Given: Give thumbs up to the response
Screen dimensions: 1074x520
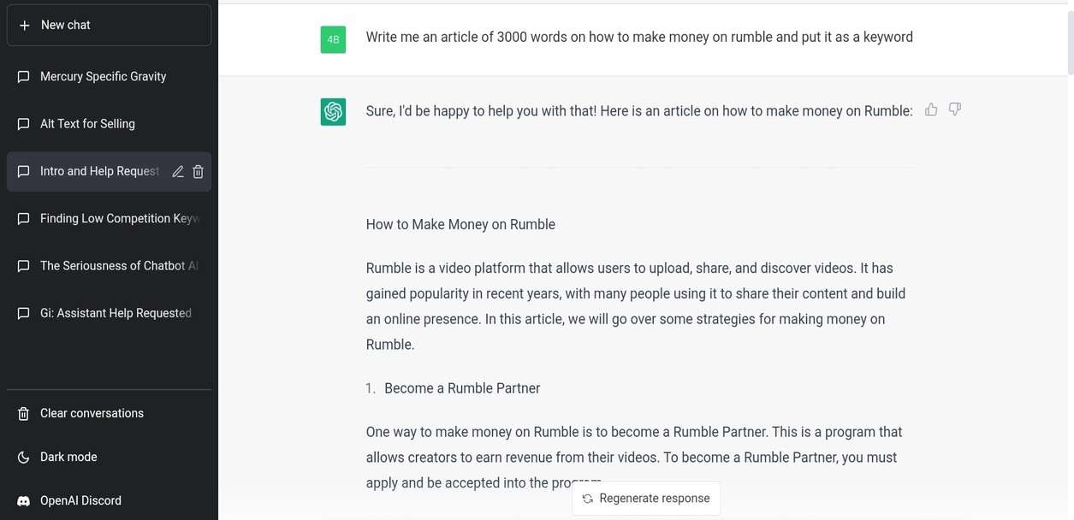Looking at the screenshot, I should [931, 109].
